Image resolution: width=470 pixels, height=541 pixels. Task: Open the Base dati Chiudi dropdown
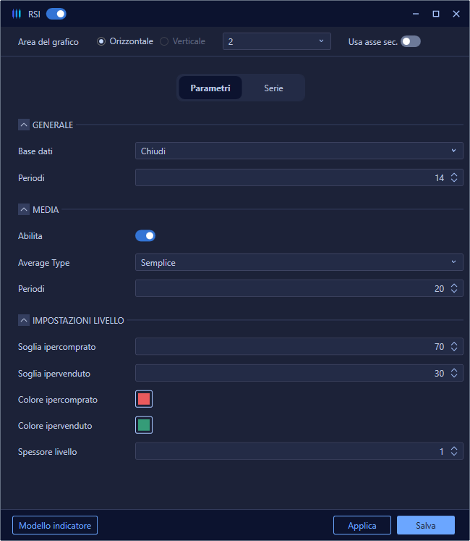[299, 151]
